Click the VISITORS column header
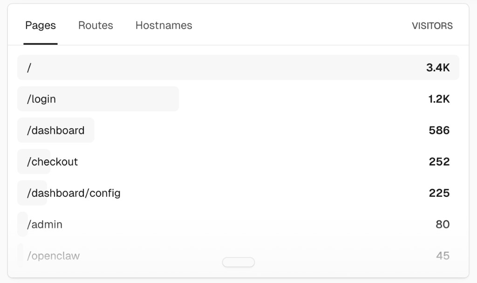This screenshot has height=283, width=477. [432, 26]
